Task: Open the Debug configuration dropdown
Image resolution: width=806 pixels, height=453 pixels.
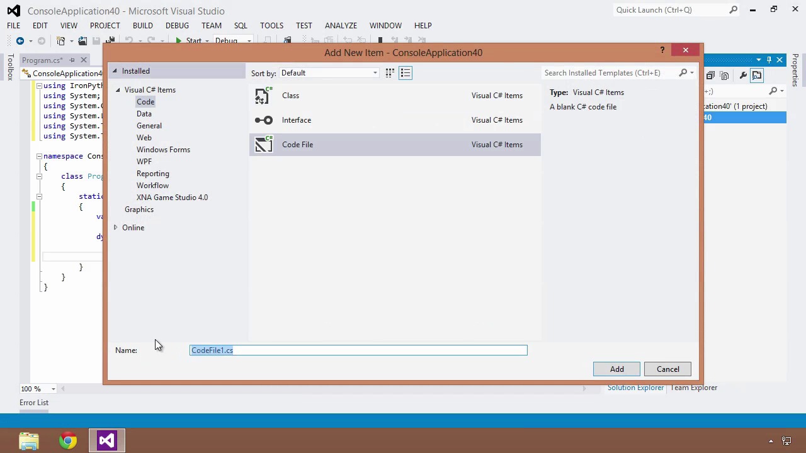Action: (233, 41)
